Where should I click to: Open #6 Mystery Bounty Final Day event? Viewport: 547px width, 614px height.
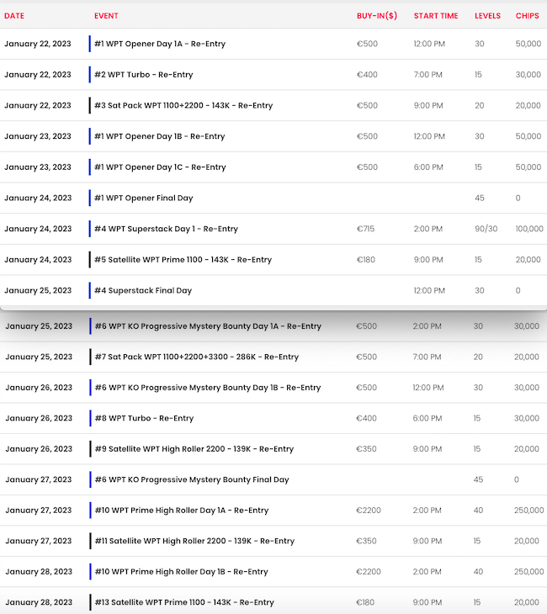click(192, 480)
